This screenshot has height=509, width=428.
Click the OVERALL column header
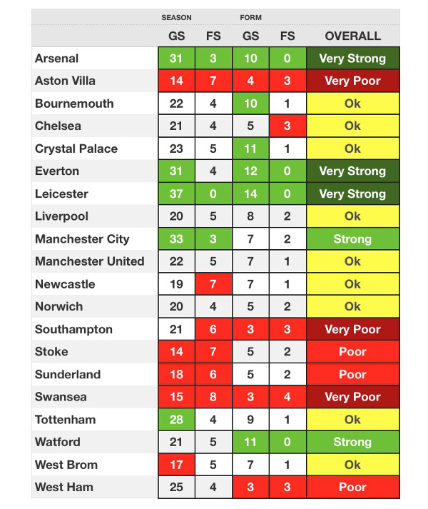click(352, 36)
